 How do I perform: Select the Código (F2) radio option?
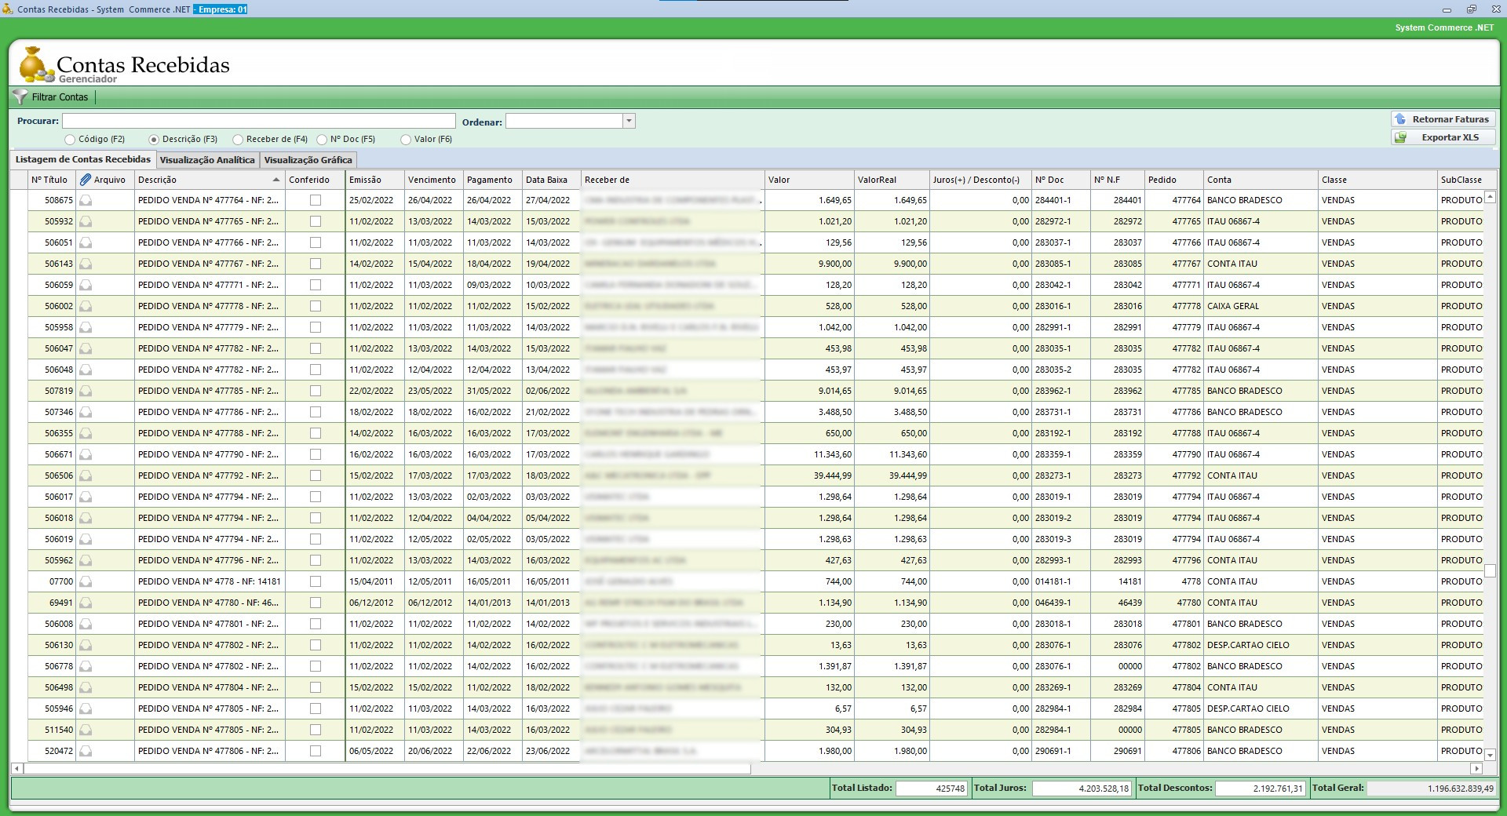point(70,140)
